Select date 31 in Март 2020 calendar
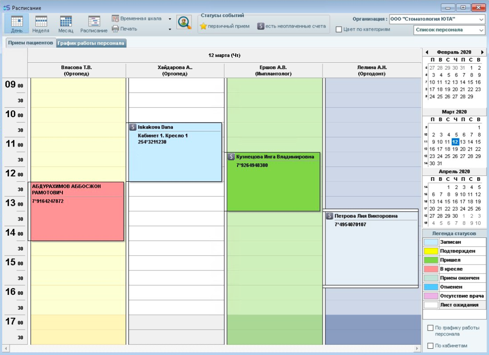Screen dimensions: 489x355 coord(439,163)
